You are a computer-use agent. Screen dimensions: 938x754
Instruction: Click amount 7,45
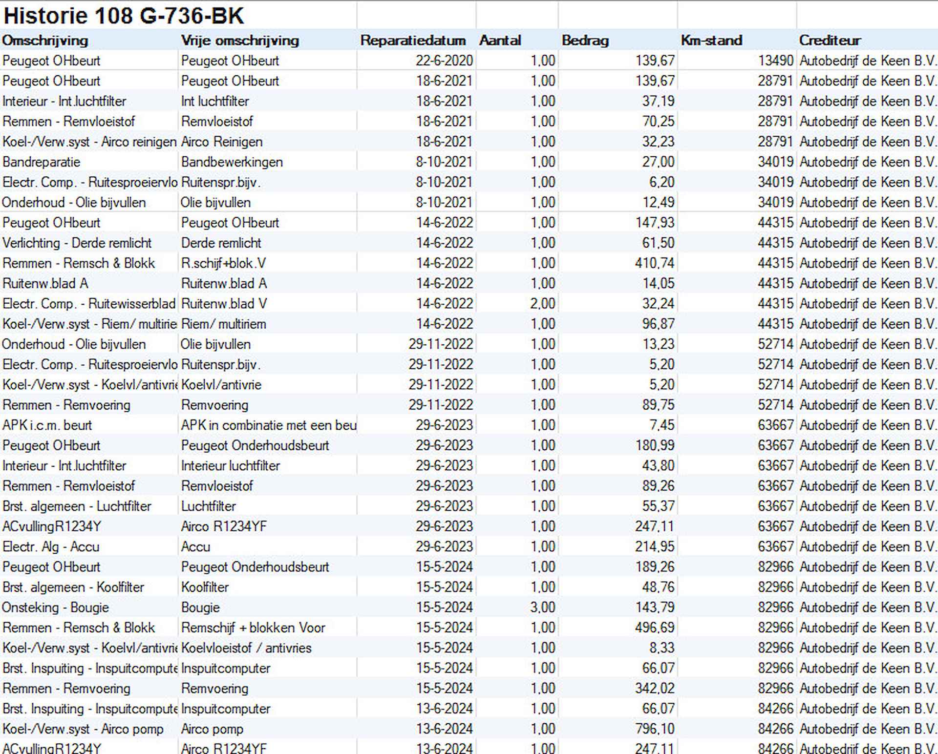pyautogui.click(x=661, y=425)
